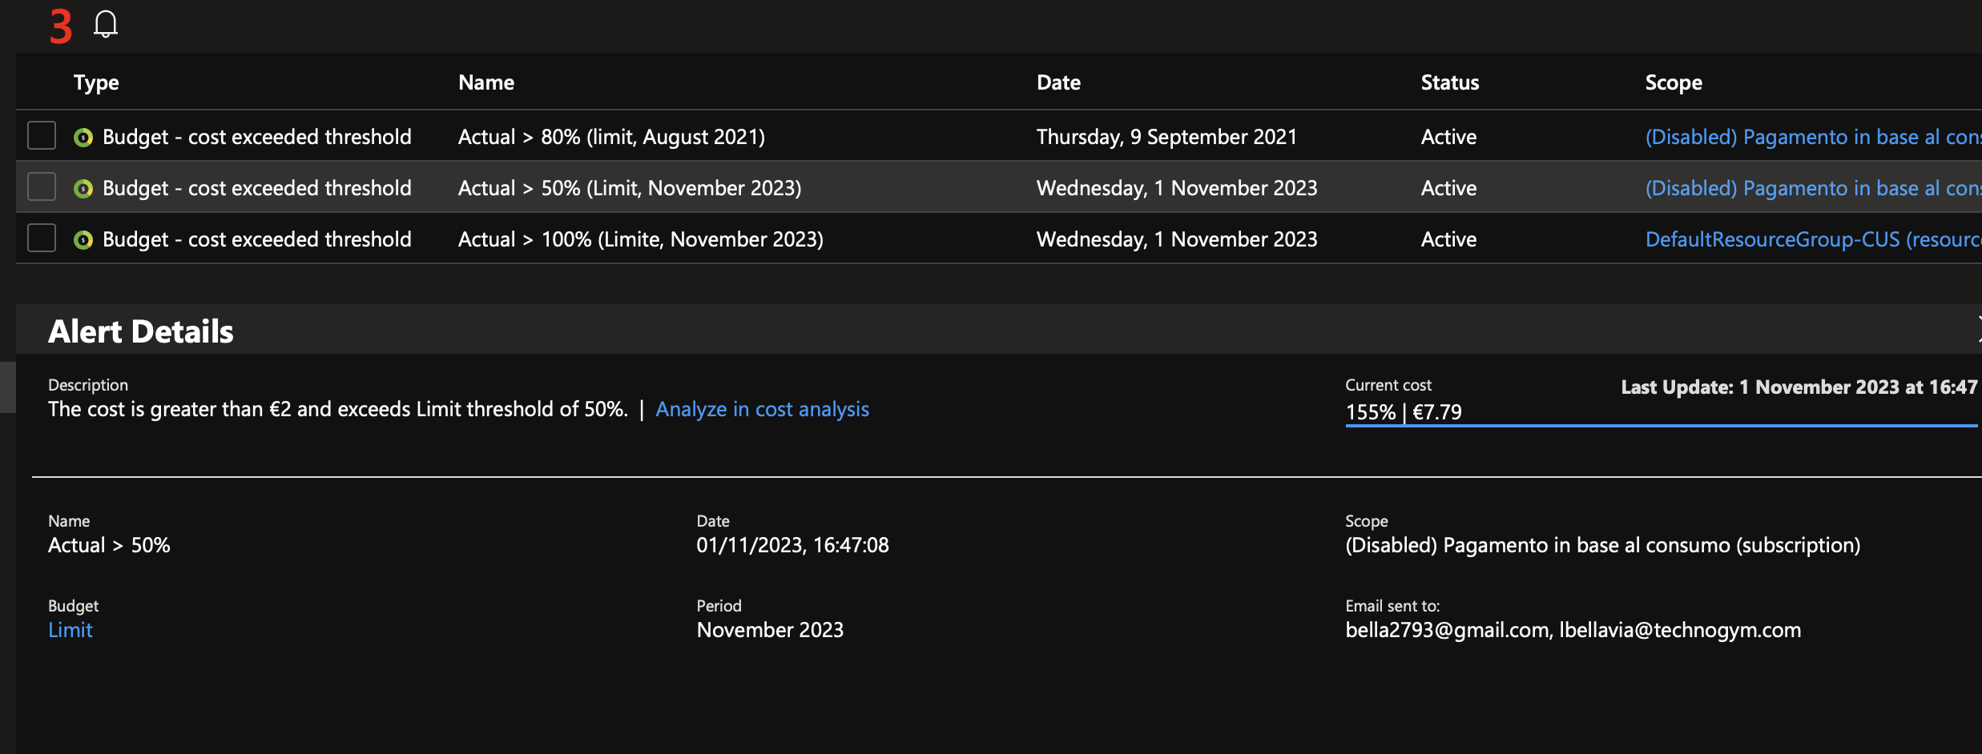1982x754 pixels.
Task: Open Analyze in cost analysis link
Action: [x=762, y=410]
